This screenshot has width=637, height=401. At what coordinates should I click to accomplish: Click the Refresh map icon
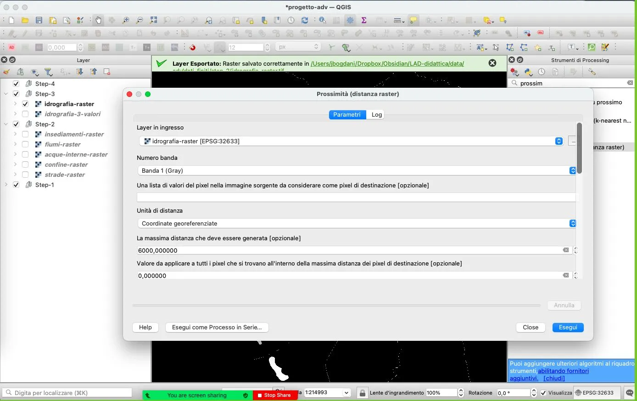[x=305, y=20]
